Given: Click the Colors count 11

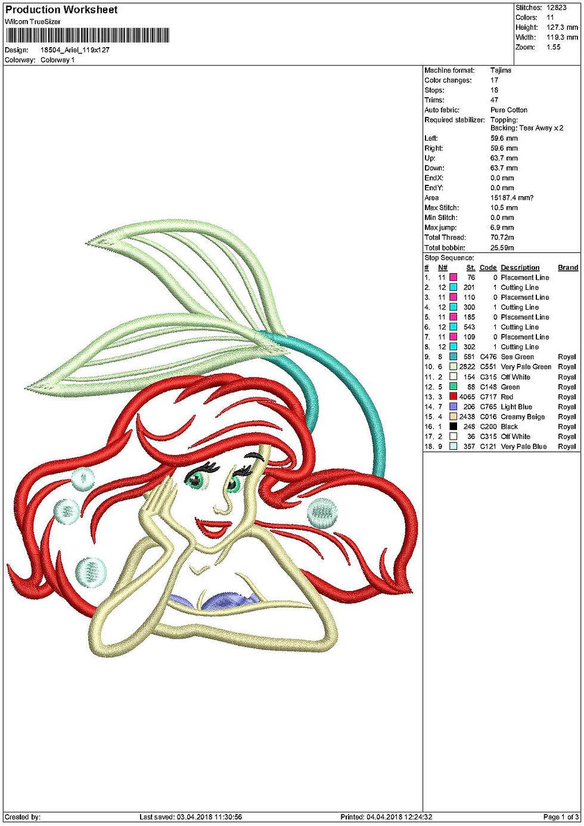Looking at the screenshot, I should 550,17.
